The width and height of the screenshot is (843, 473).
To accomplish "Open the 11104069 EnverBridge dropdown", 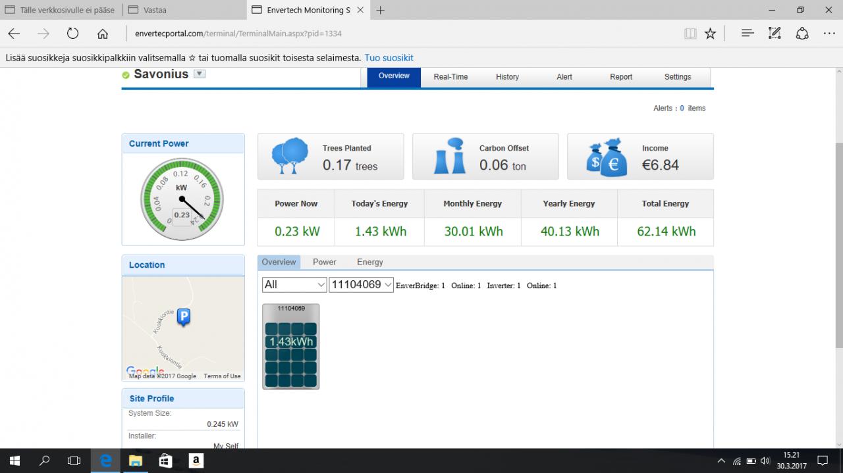I will point(361,285).
